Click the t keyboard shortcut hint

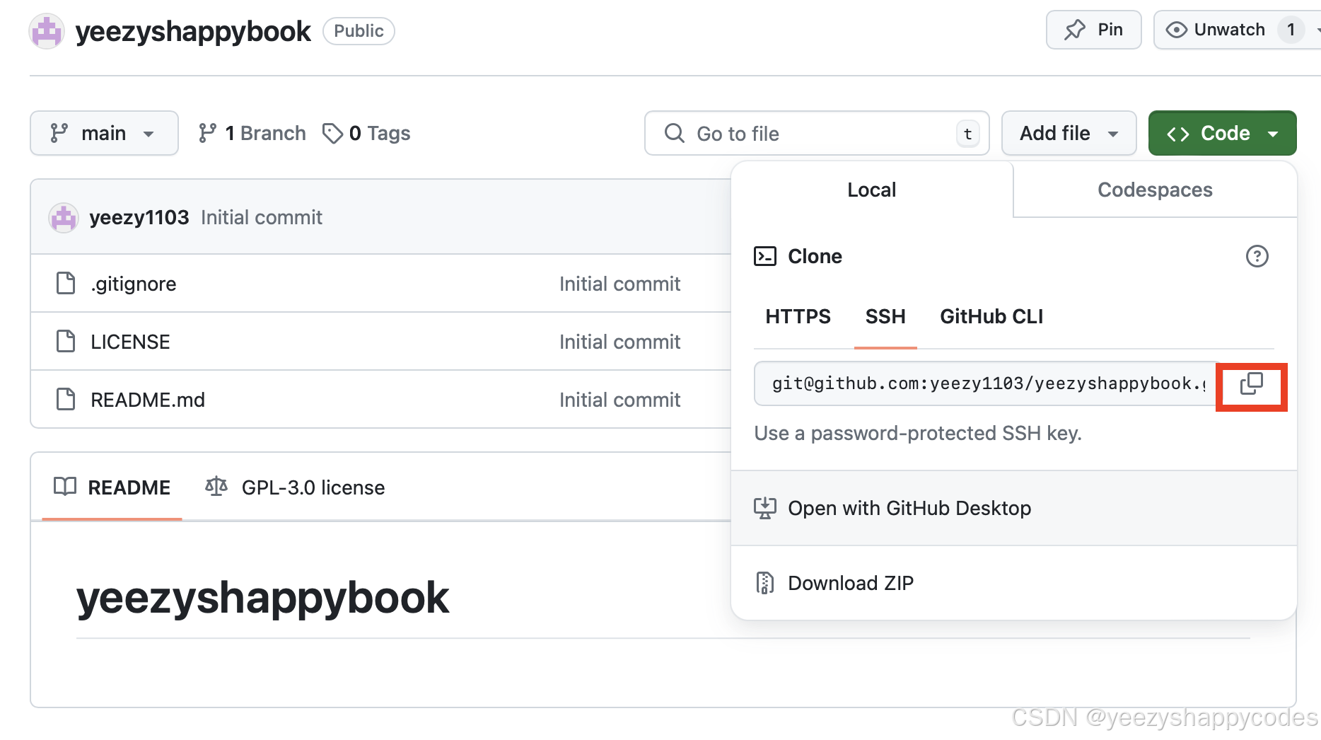click(x=968, y=134)
